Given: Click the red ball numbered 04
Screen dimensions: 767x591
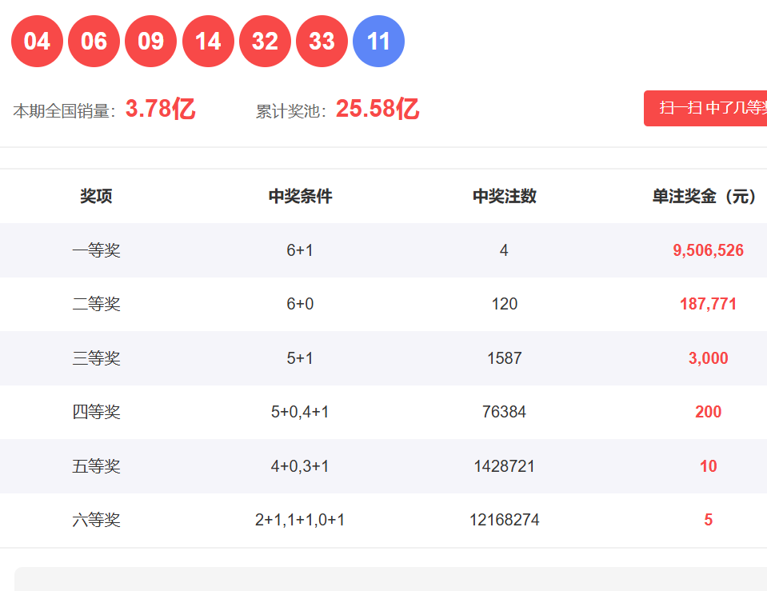Looking at the screenshot, I should point(37,42).
